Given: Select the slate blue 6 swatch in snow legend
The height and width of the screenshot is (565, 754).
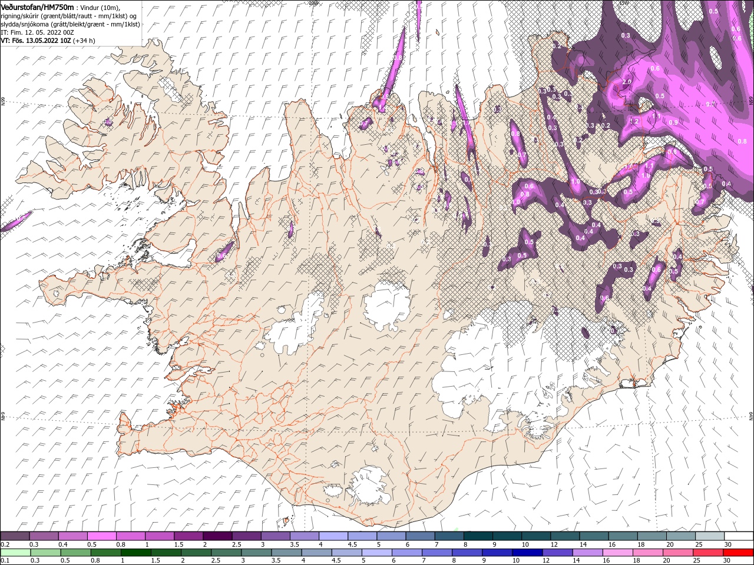Looking at the screenshot, I should coord(420,536).
